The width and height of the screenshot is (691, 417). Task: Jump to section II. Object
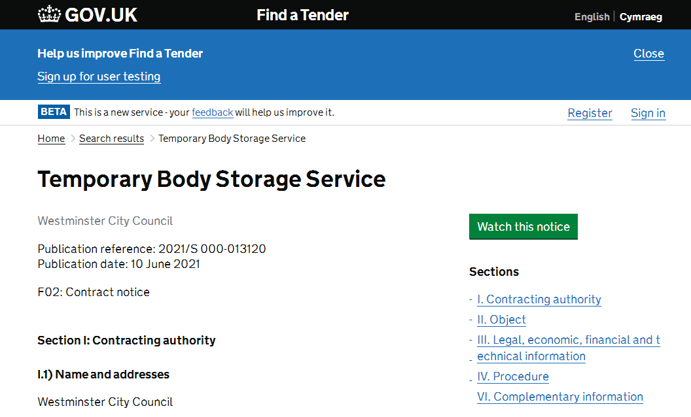tap(501, 320)
